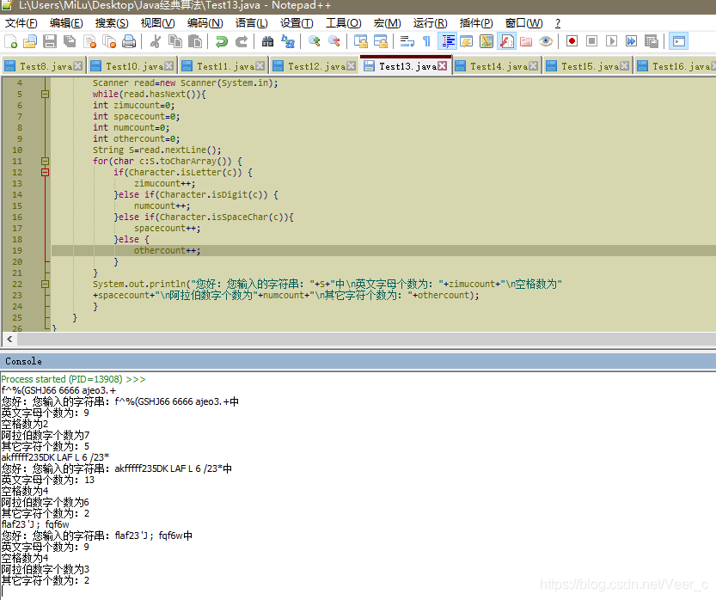Open the 编码(N) menu
The height and width of the screenshot is (600, 716).
[x=205, y=23]
